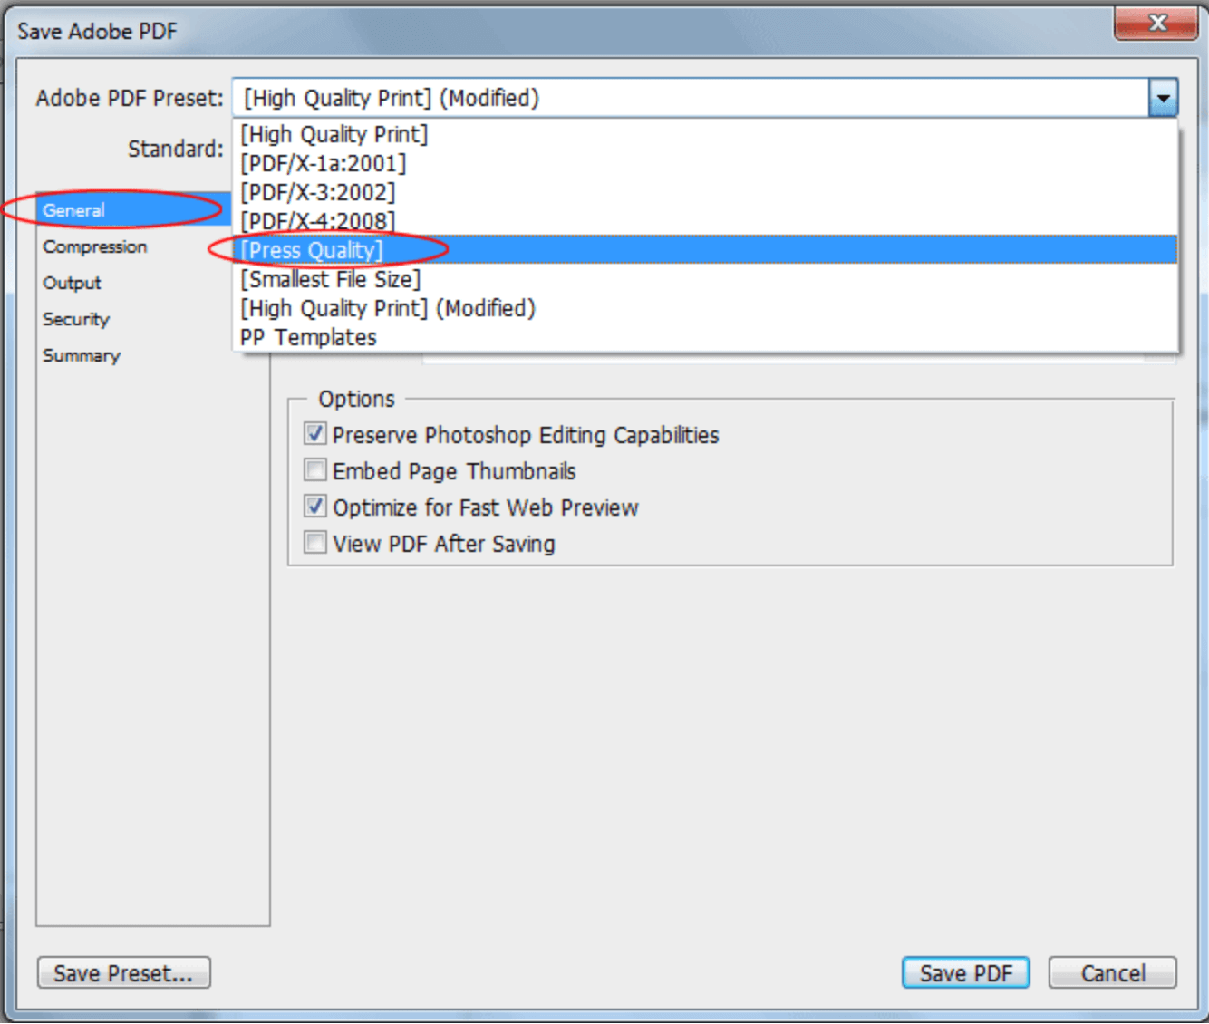View the Security panel
The width and height of the screenshot is (1209, 1024).
coord(76,319)
